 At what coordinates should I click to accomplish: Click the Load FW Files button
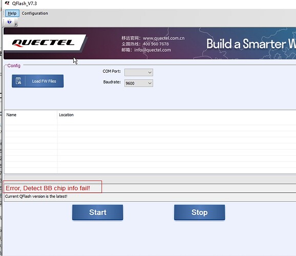tap(37, 81)
